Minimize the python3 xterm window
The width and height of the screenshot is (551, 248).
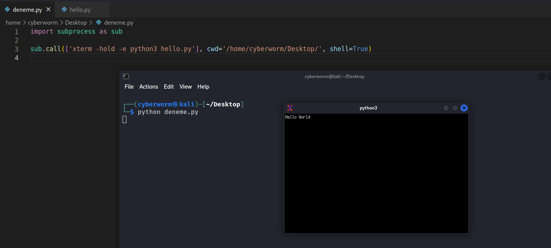(446, 108)
